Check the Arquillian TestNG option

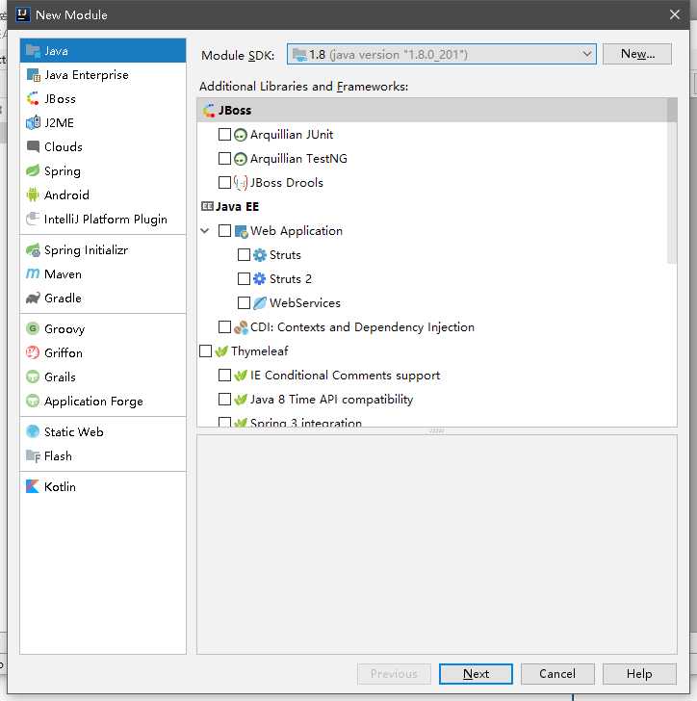click(224, 158)
